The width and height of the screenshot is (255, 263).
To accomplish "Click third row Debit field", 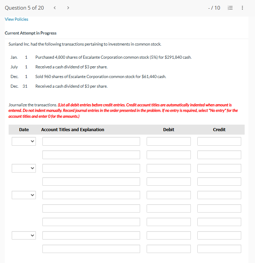I will (169, 168).
